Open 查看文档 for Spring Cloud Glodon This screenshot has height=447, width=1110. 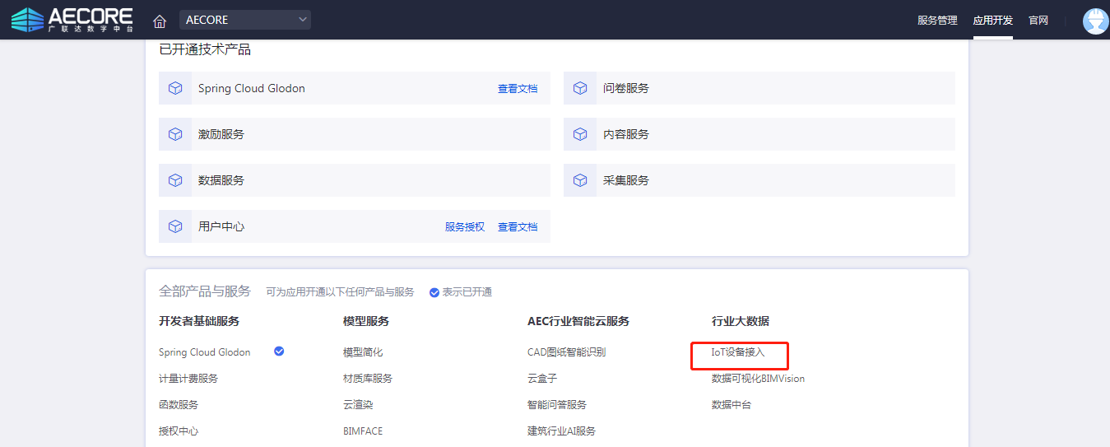pyautogui.click(x=518, y=89)
